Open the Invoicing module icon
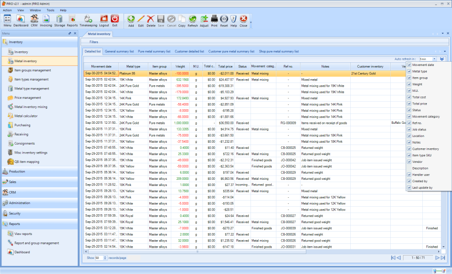452x274 pixels. [x=46, y=20]
